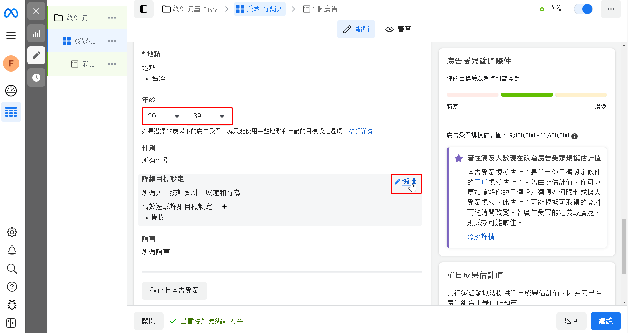Click the 關閉 button at bottom
628x333 pixels.
[x=149, y=321]
